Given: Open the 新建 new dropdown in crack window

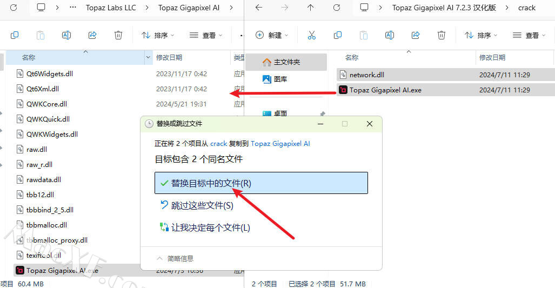Looking at the screenshot, I should coord(272,35).
